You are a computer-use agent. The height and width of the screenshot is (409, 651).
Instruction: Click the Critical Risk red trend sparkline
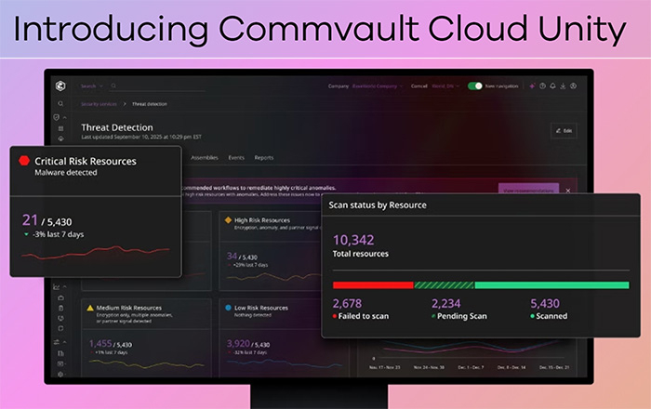coord(96,253)
